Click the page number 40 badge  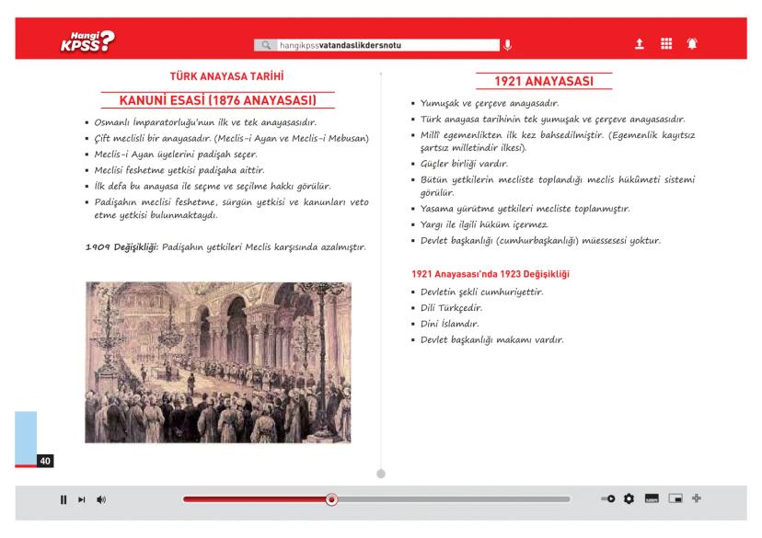click(x=45, y=459)
